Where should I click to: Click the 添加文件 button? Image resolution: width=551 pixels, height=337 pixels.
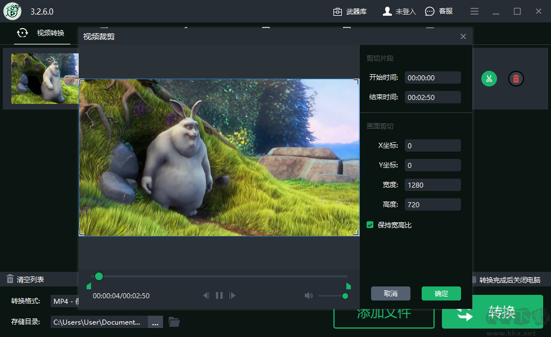[x=383, y=318]
